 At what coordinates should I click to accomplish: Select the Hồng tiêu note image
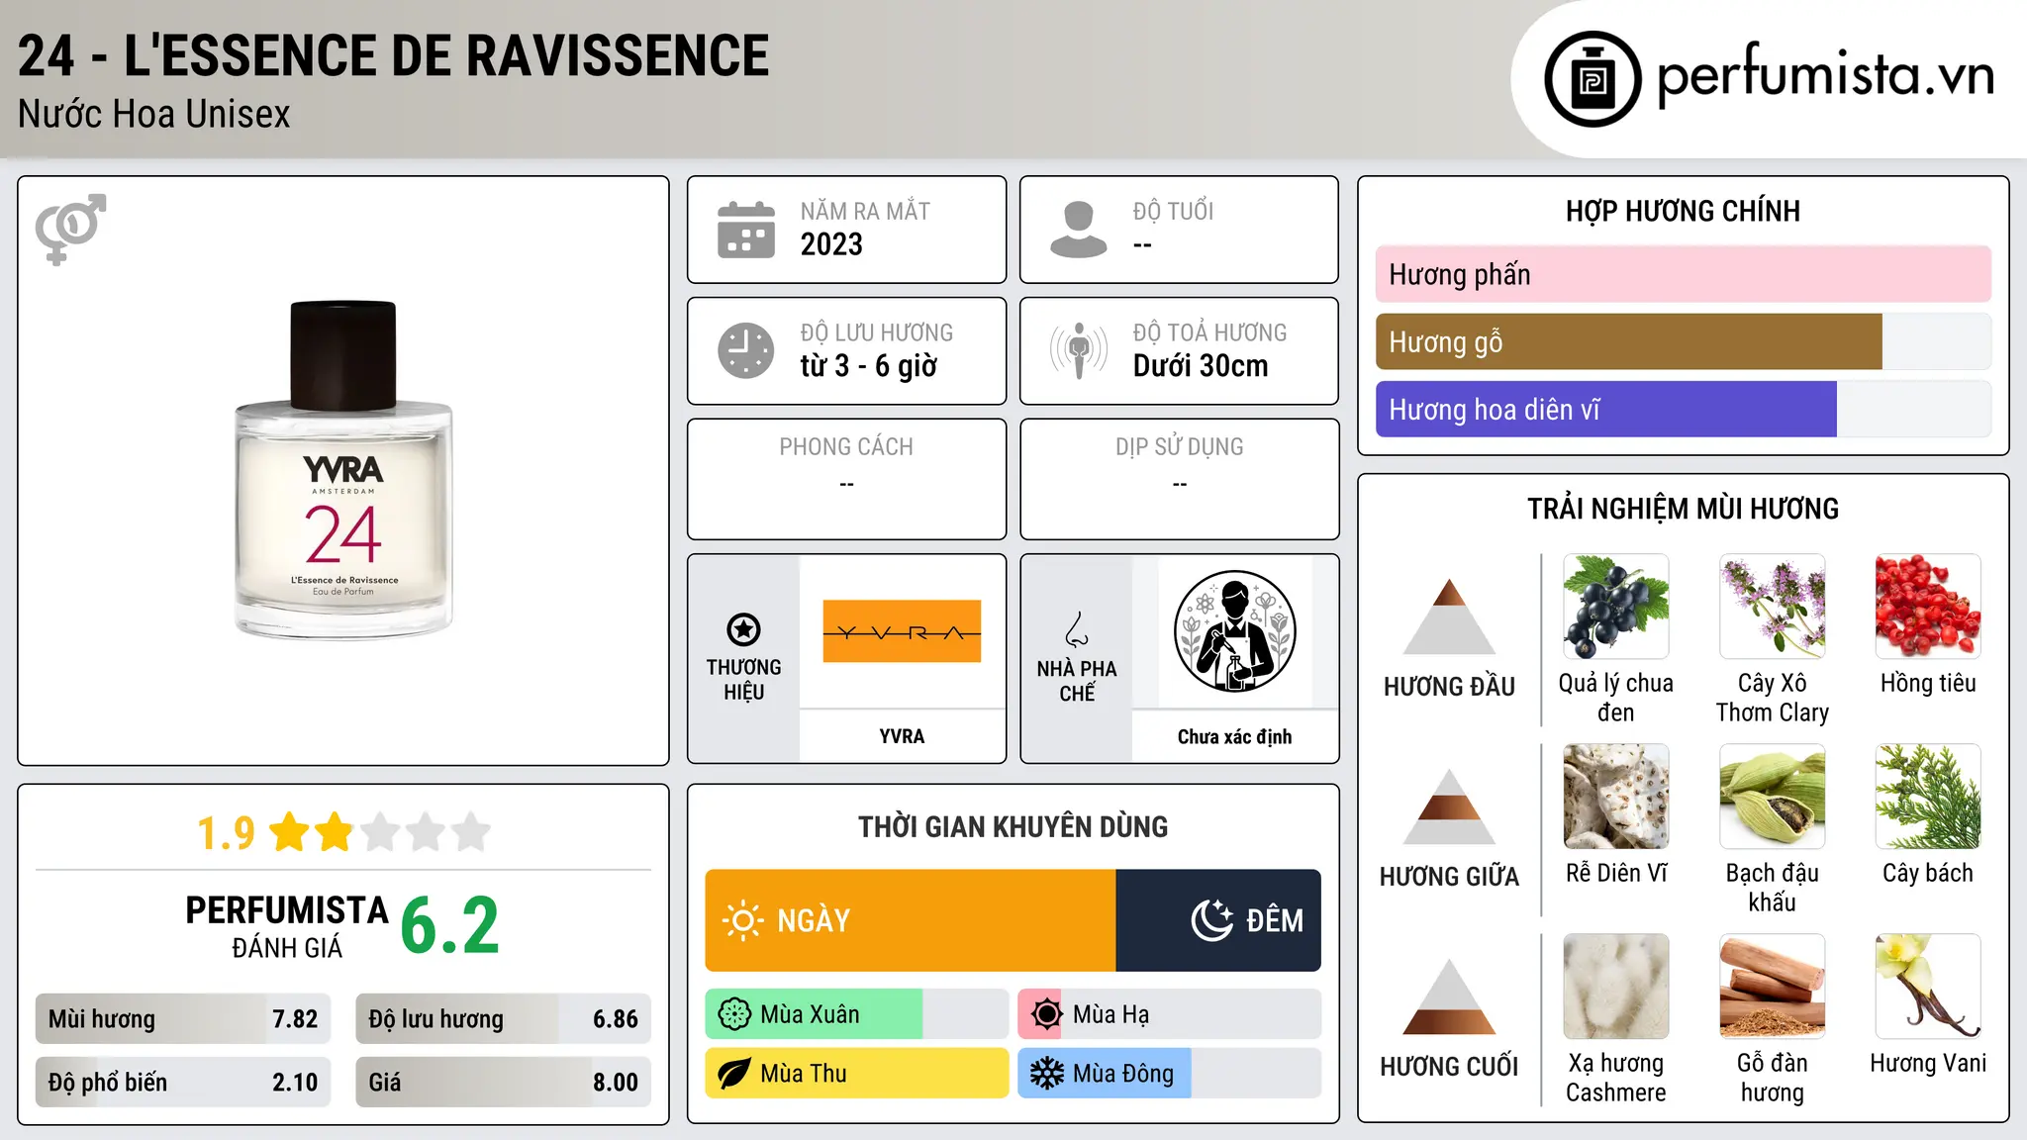[1928, 607]
